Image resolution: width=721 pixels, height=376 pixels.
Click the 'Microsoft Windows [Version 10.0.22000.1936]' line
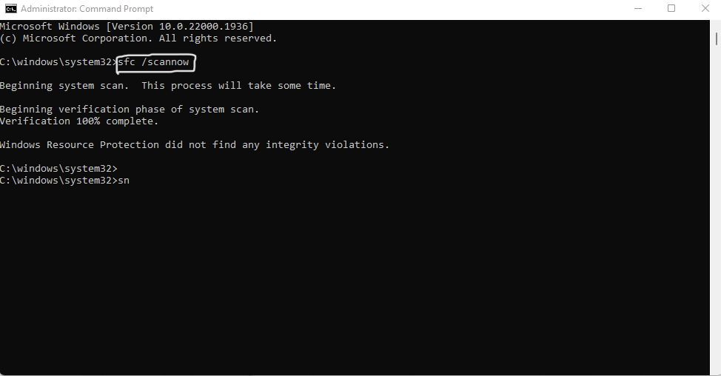coord(127,27)
